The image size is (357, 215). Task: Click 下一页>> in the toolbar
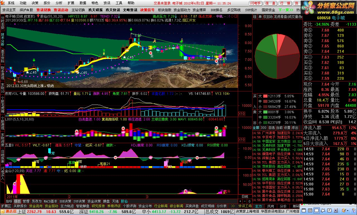click(x=286, y=10)
